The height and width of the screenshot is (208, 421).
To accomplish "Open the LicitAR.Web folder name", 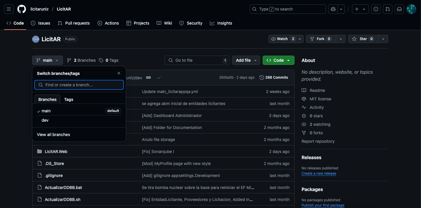I will tap(56, 152).
